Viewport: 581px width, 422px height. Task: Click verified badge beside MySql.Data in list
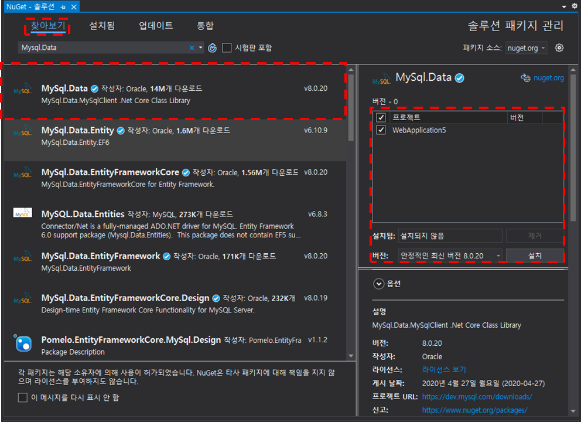[x=94, y=89]
